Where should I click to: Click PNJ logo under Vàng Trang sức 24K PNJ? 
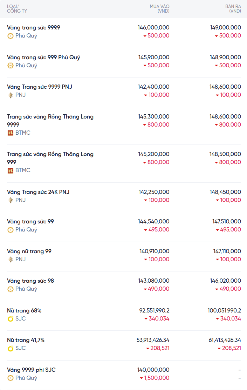[11, 200]
